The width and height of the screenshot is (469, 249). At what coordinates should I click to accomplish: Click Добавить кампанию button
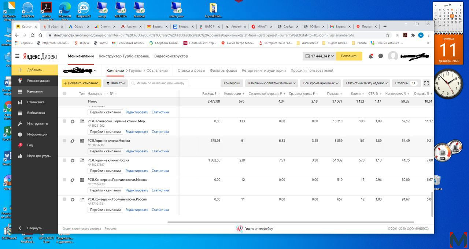[x=81, y=83]
